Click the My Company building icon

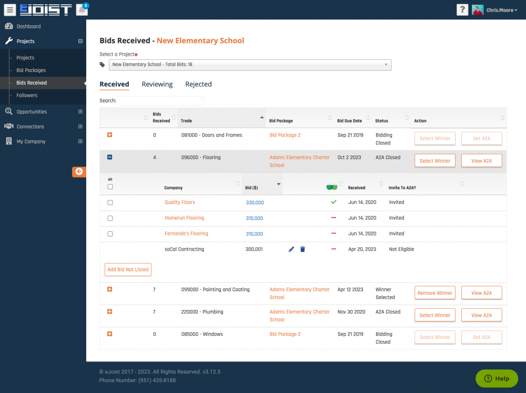(9, 141)
